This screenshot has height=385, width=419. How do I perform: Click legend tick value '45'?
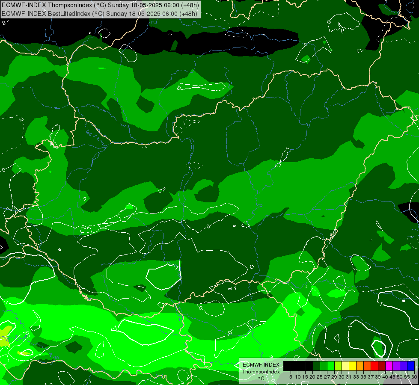click(392, 377)
